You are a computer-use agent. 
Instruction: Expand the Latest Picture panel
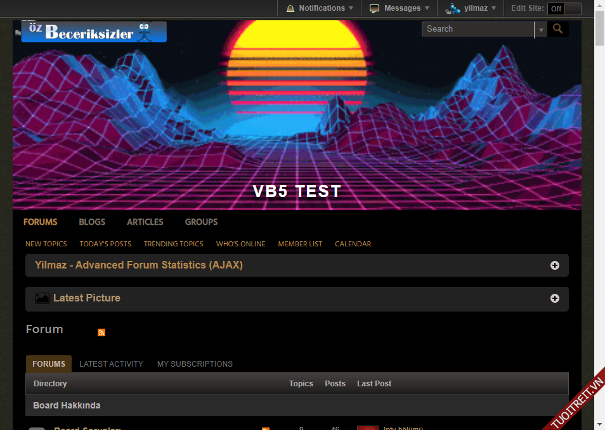[555, 298]
